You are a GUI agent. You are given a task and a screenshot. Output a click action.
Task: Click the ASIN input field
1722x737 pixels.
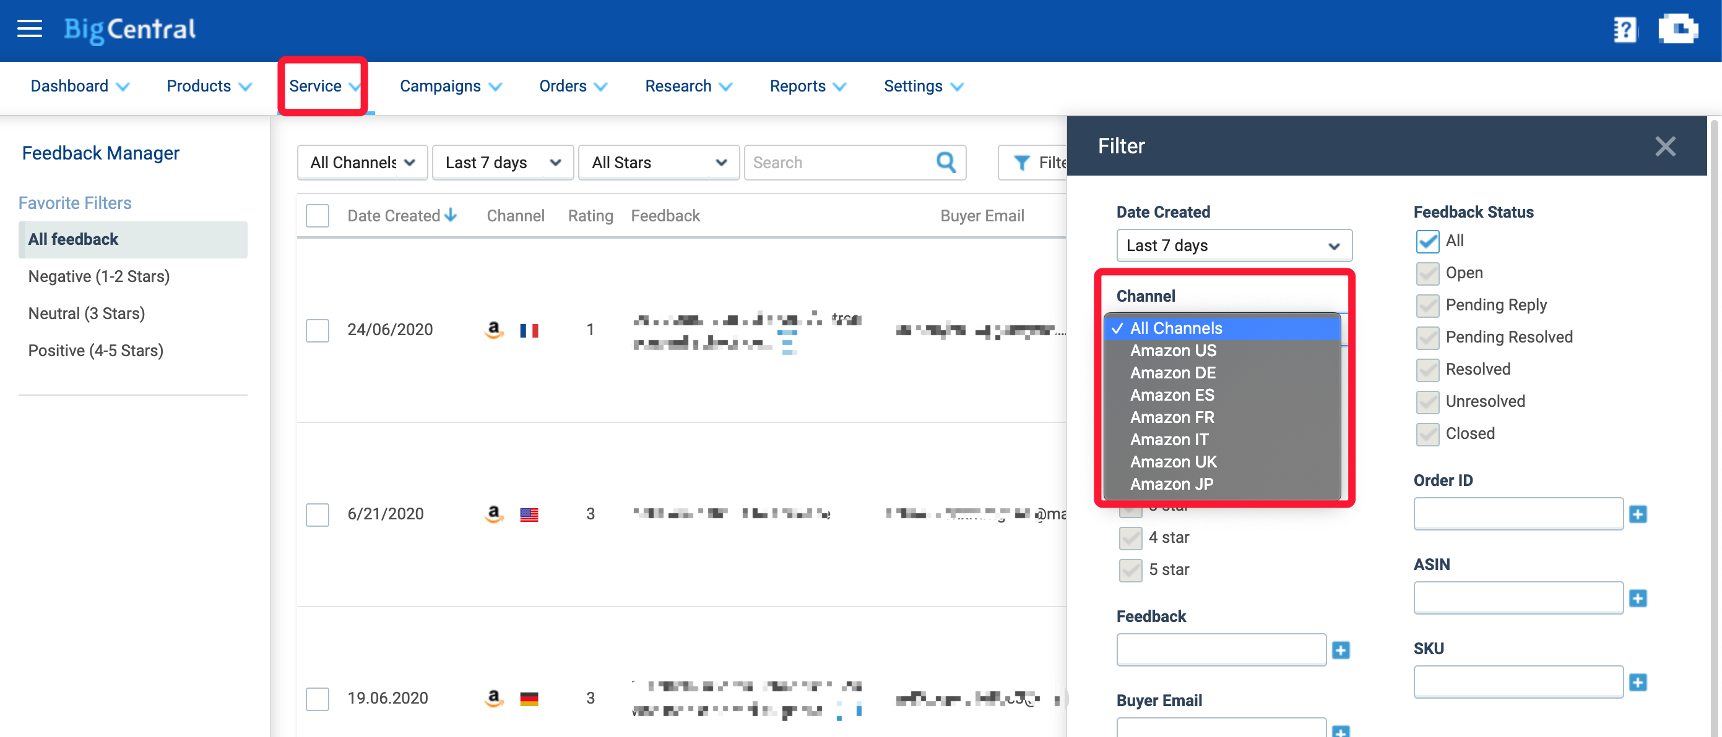(x=1518, y=597)
